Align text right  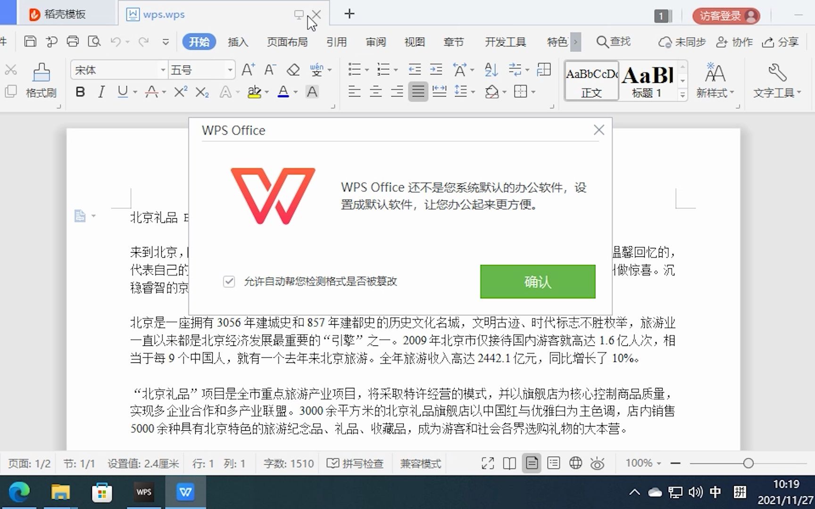[x=397, y=92]
